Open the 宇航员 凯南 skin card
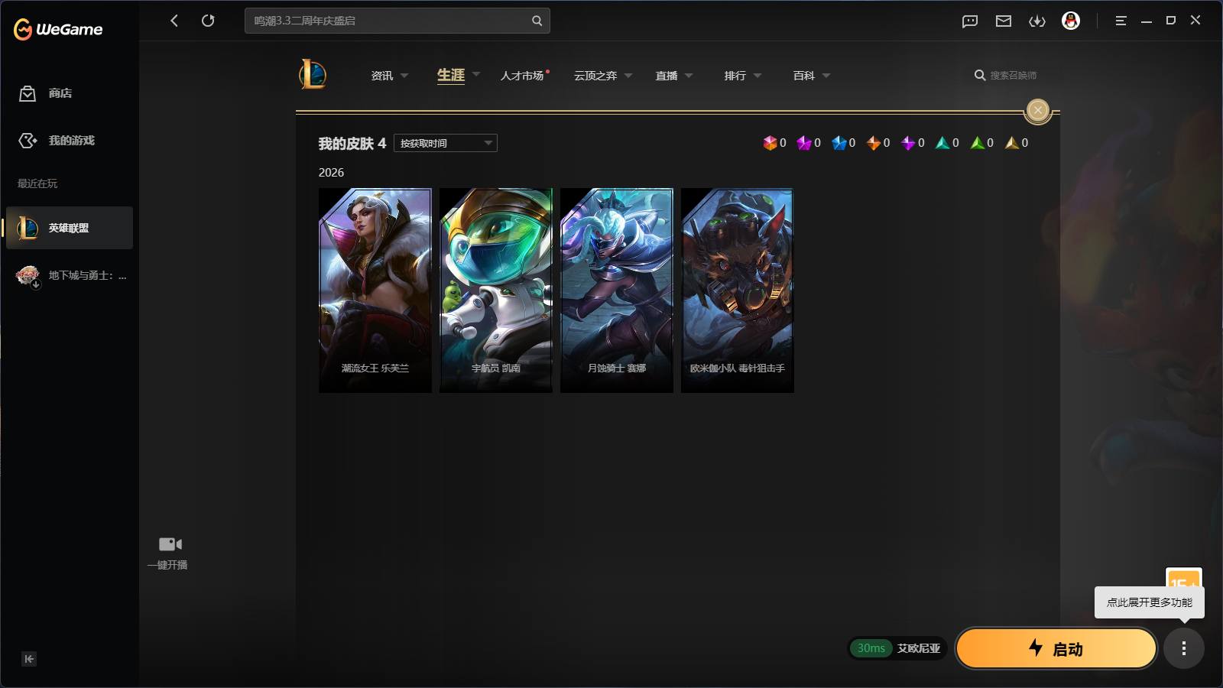This screenshot has width=1223, height=688. 496,290
